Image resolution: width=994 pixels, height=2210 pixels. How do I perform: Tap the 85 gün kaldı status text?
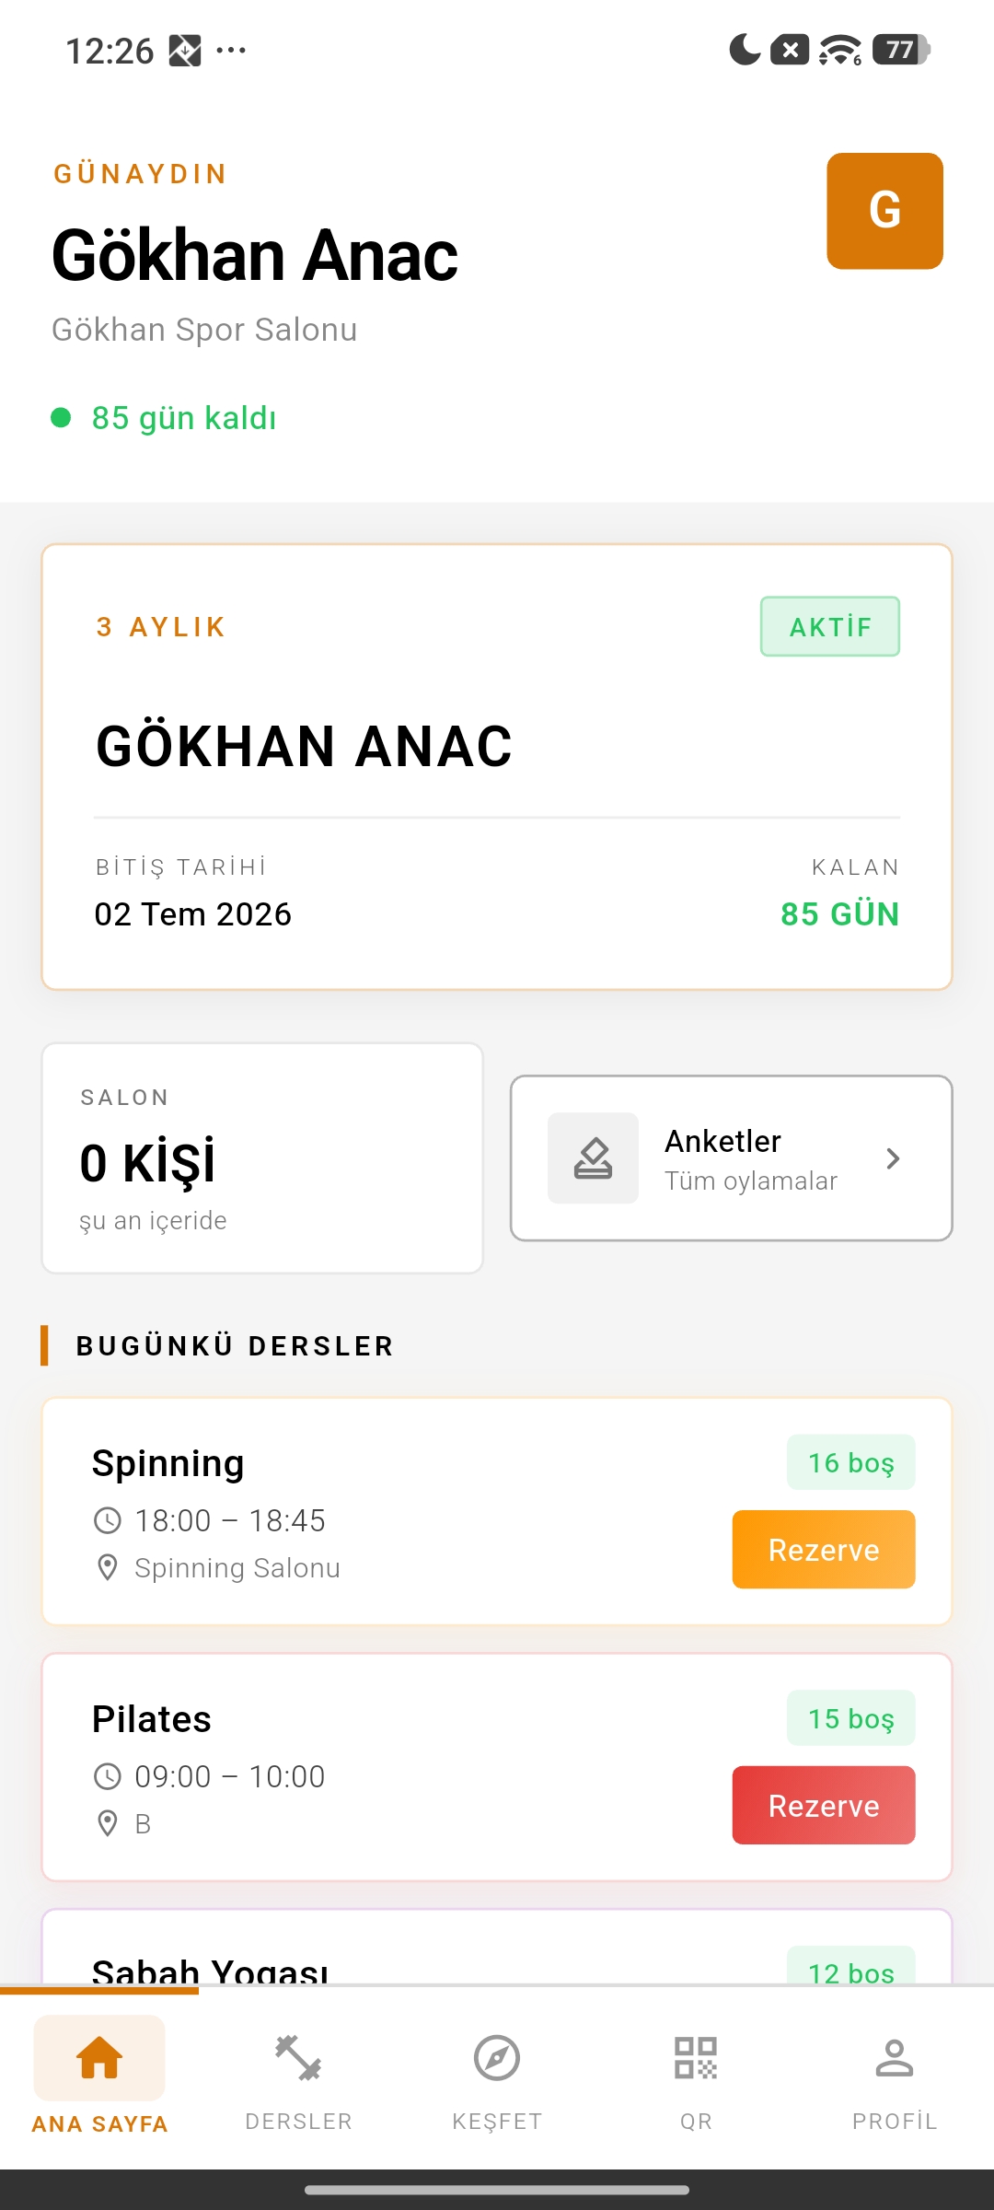coord(183,418)
